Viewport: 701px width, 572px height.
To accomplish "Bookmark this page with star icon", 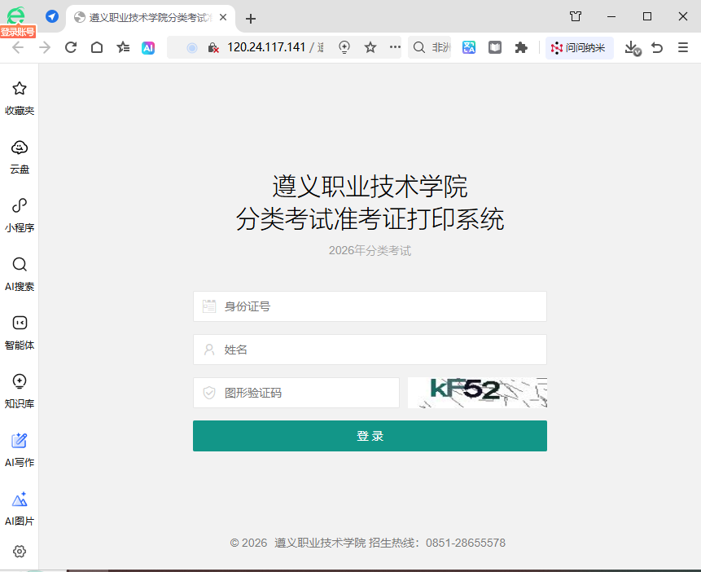I will pos(370,48).
